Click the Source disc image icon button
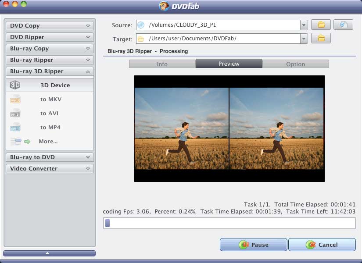This screenshot has width=362, height=263. pos(343,25)
